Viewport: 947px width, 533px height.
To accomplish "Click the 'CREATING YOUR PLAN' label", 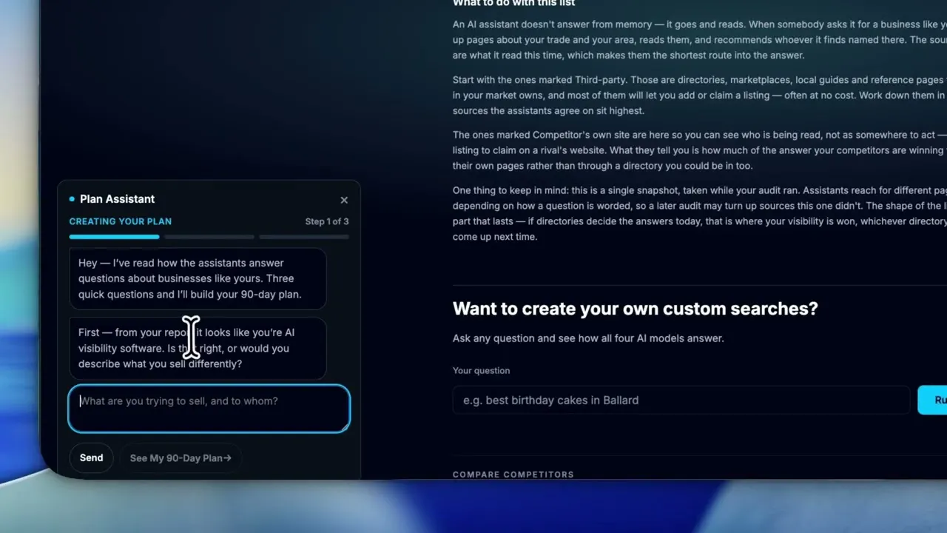I will [121, 221].
